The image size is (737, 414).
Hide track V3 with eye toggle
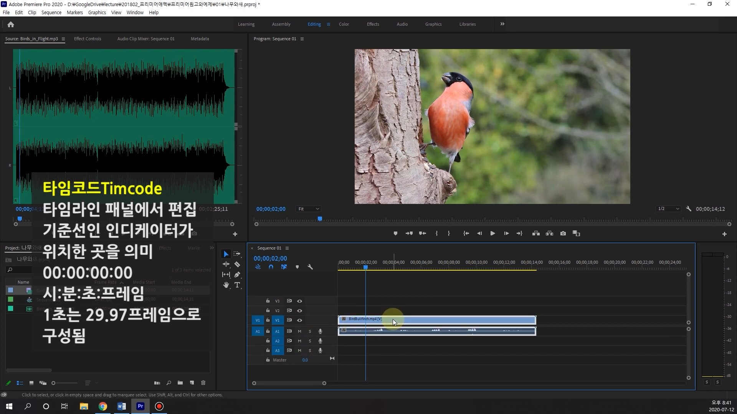pos(299,301)
